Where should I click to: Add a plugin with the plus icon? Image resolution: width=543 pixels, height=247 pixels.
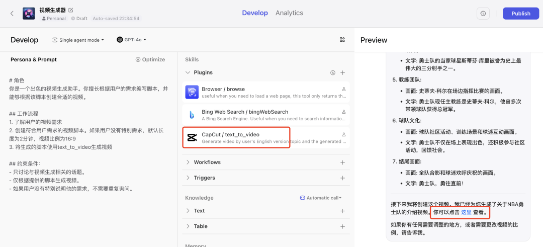(342, 73)
